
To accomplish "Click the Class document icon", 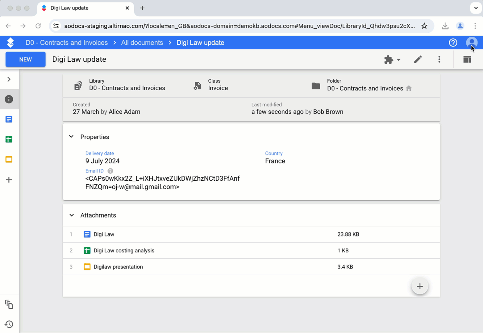I will (x=197, y=86).
